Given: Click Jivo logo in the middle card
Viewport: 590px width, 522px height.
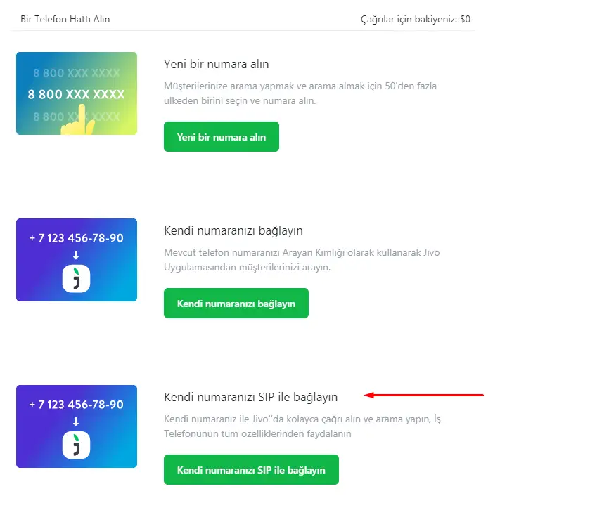Looking at the screenshot, I should [x=77, y=279].
